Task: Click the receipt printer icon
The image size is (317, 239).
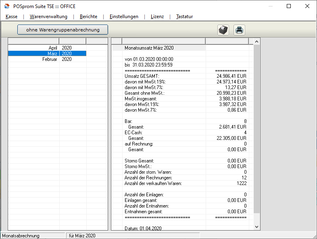Action: [223, 30]
